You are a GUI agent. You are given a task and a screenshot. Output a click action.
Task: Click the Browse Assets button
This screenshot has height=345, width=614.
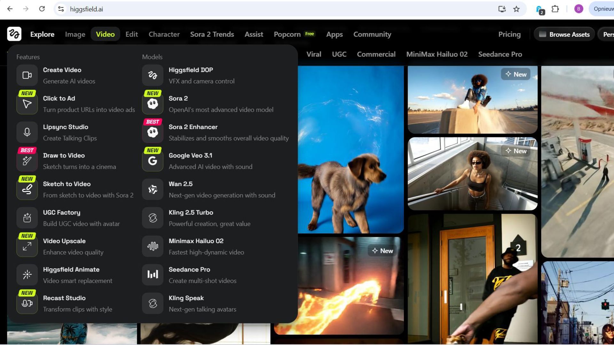564,34
